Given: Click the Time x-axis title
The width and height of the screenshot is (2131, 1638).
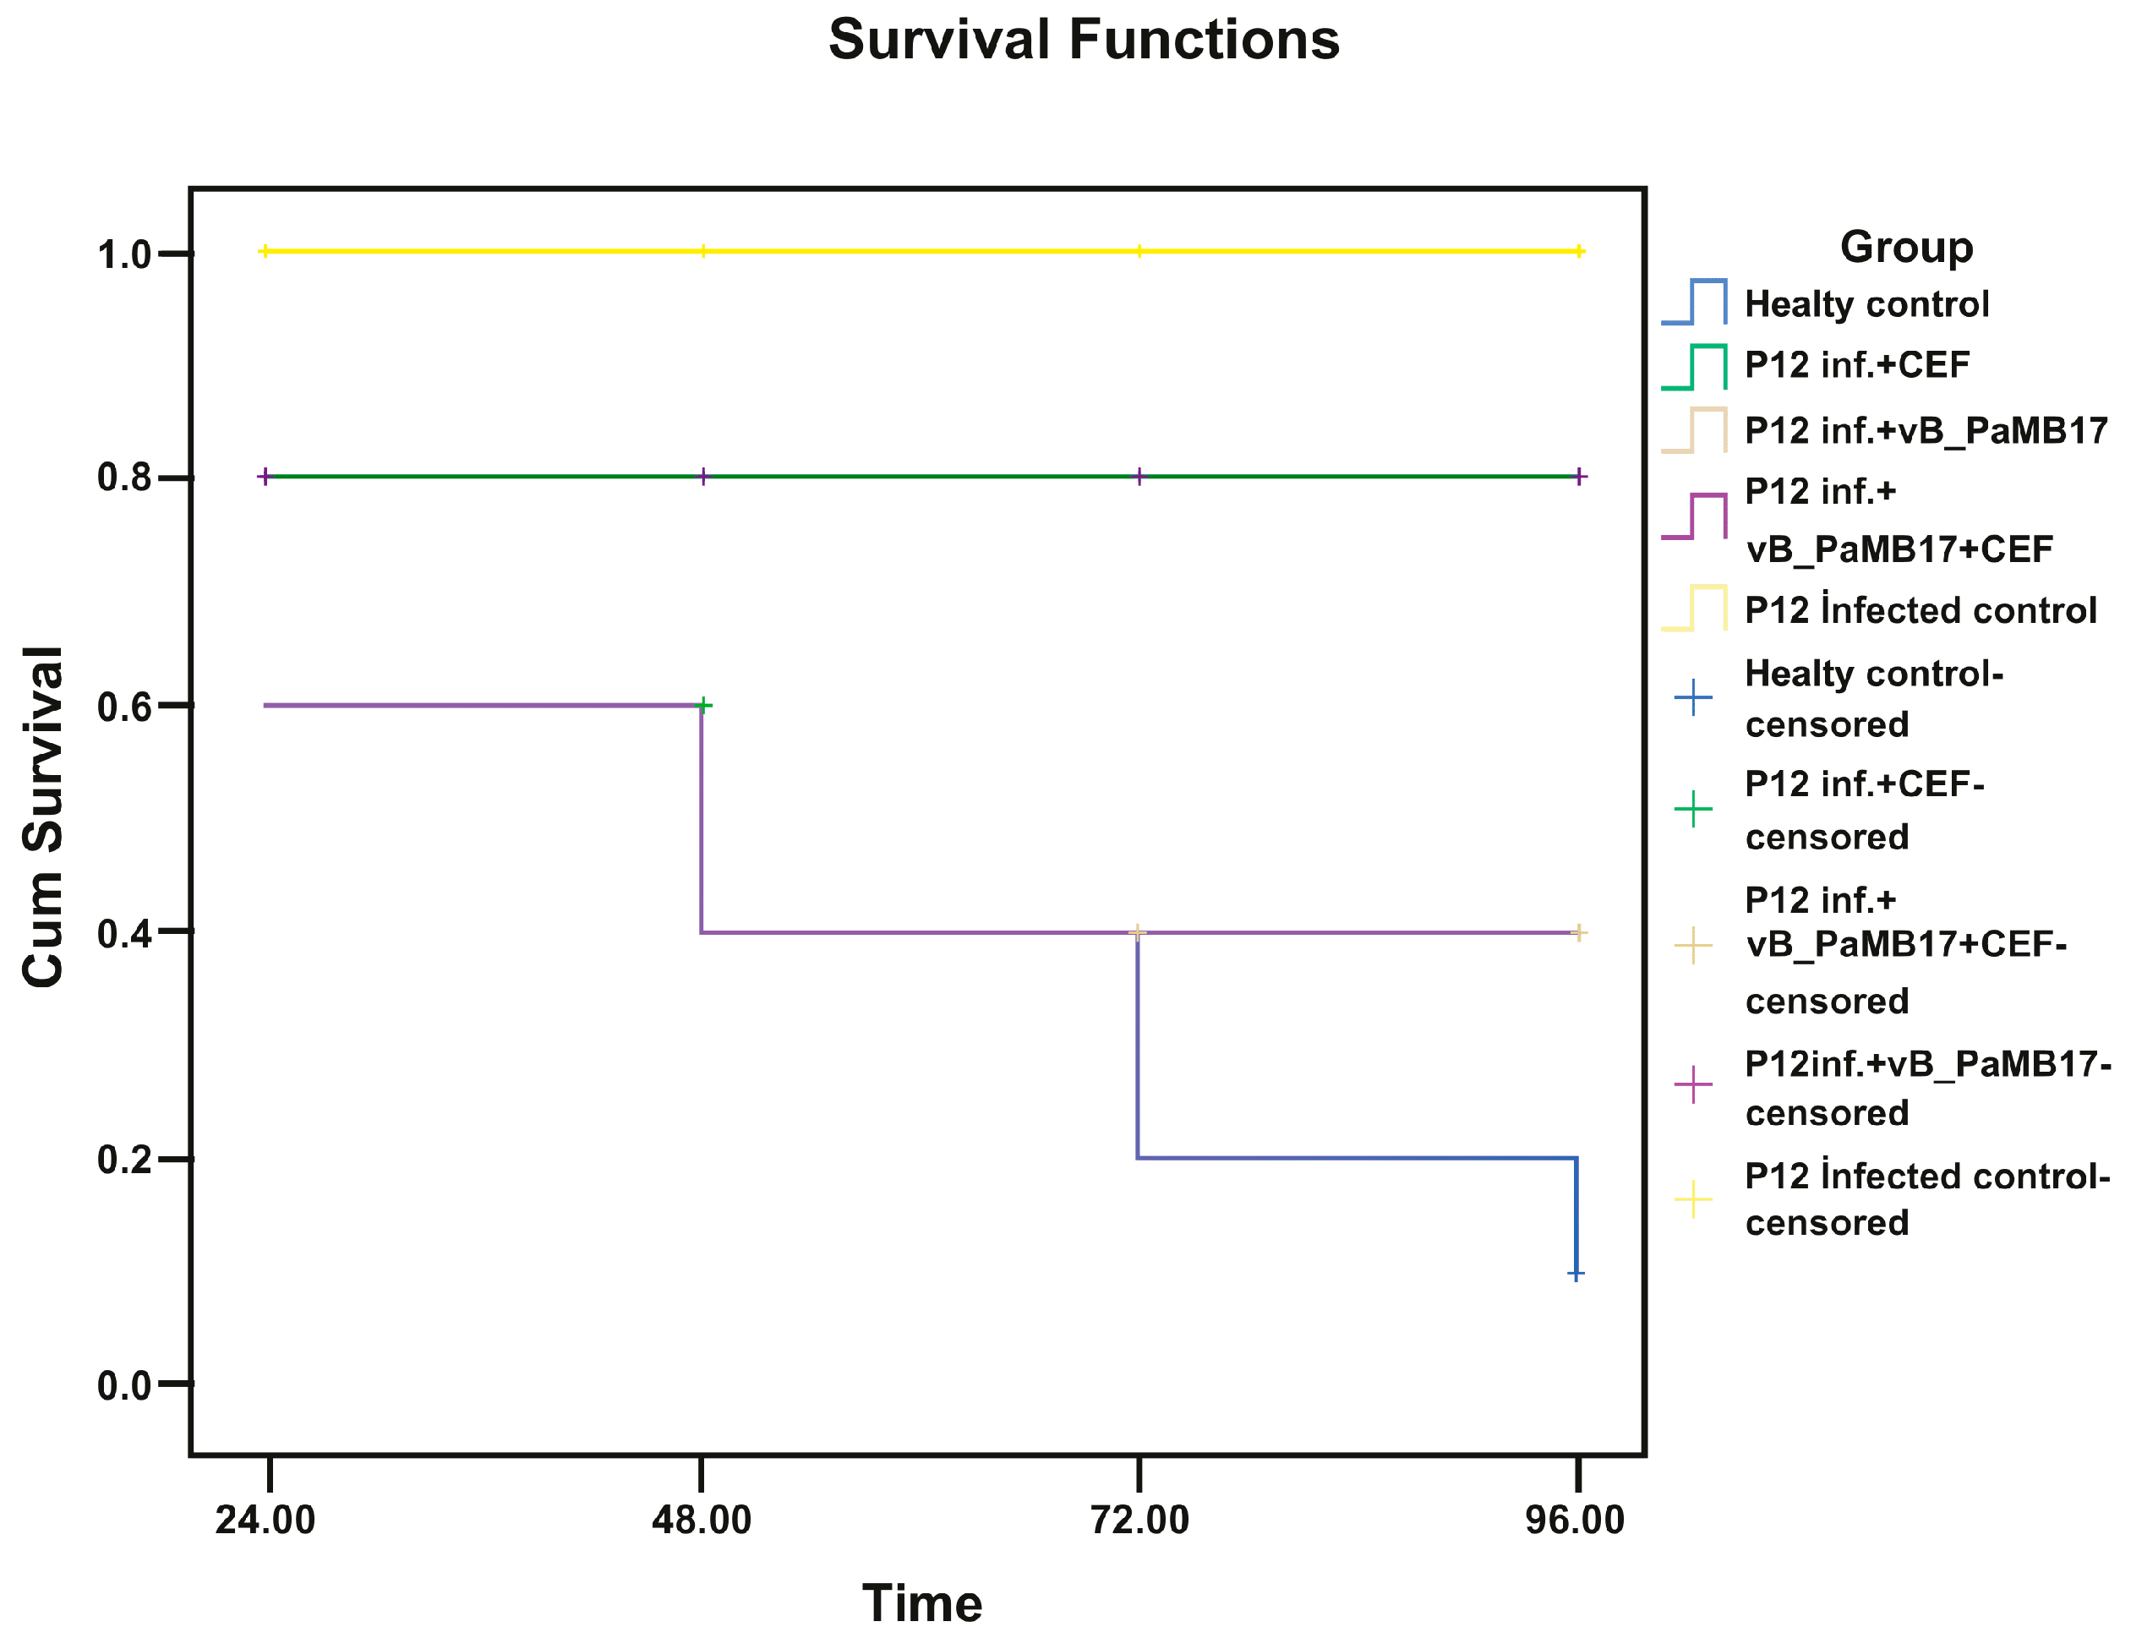Looking at the screenshot, I should click(921, 1603).
